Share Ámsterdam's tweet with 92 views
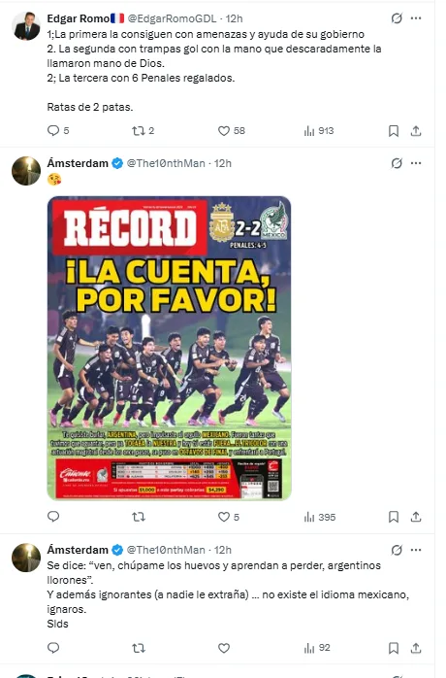The width and height of the screenshot is (446, 678). click(x=416, y=648)
